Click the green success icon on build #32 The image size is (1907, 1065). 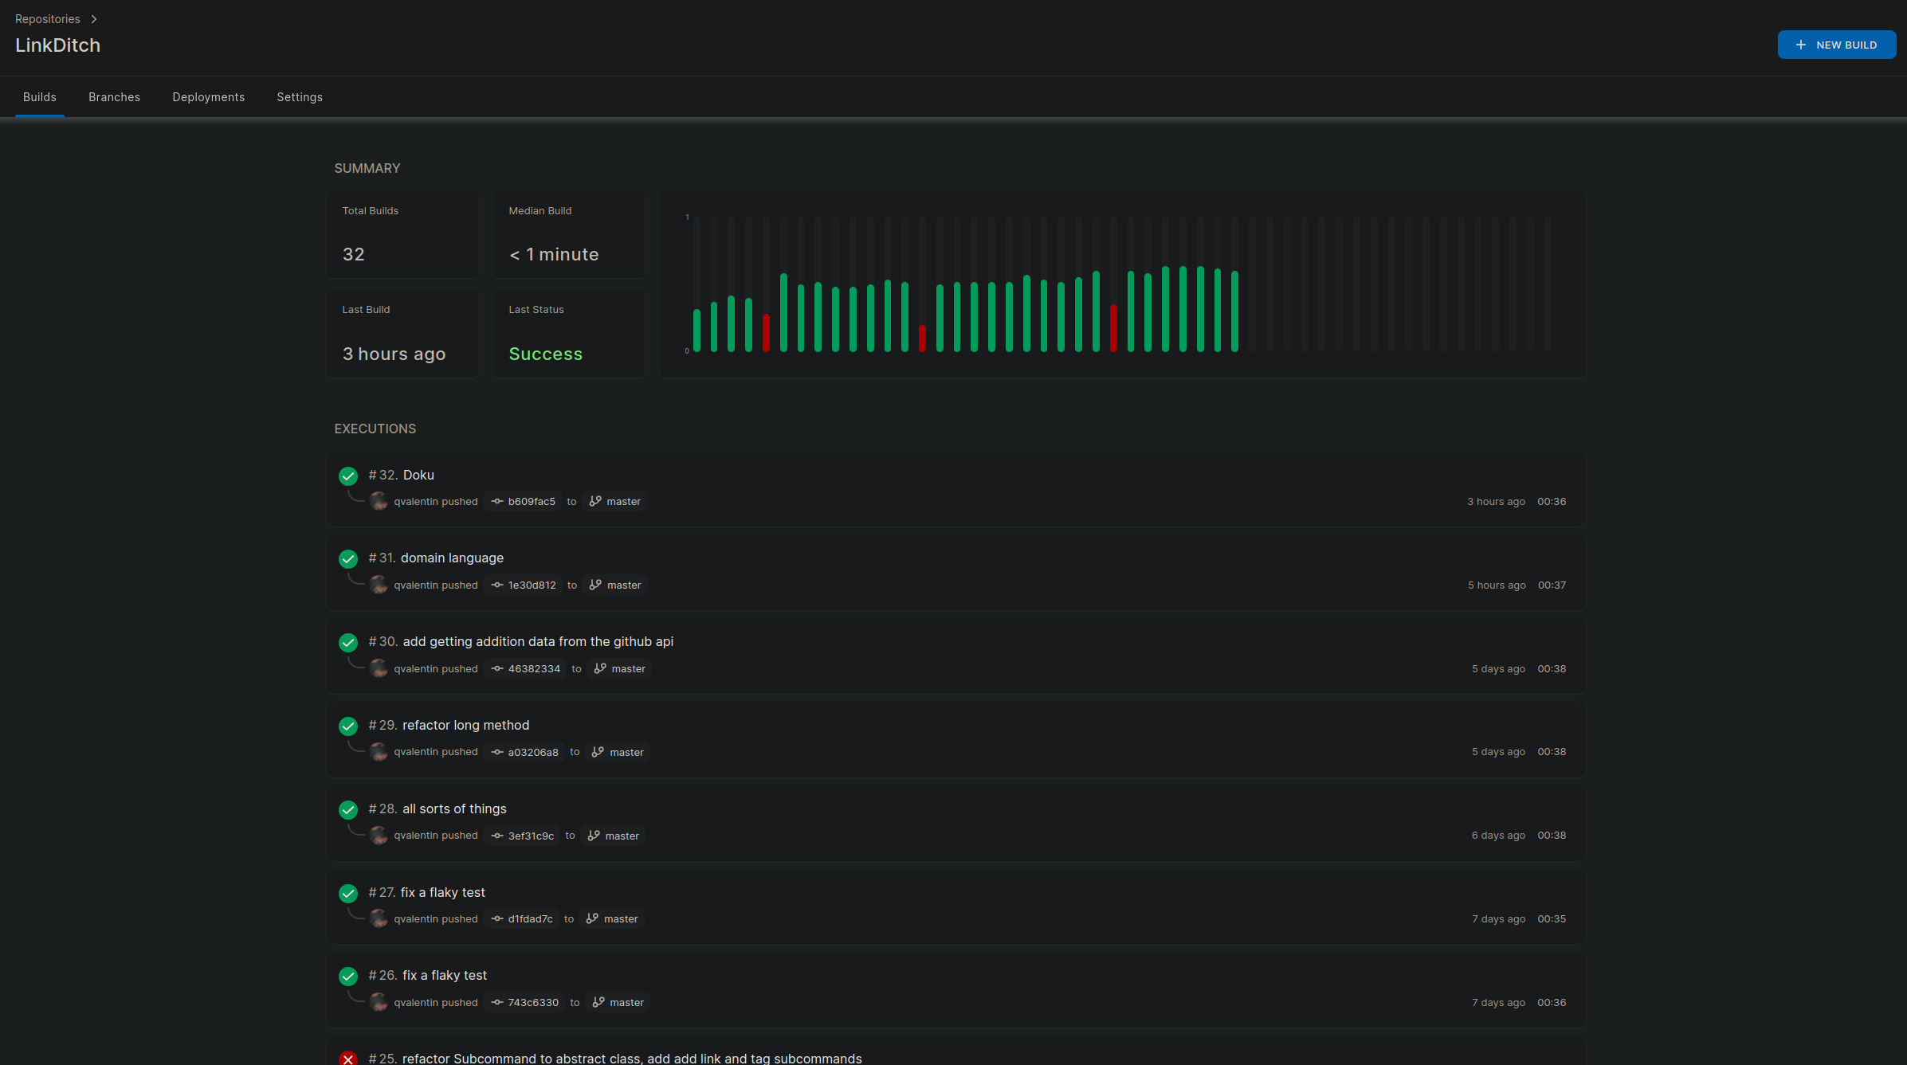pyautogui.click(x=347, y=474)
